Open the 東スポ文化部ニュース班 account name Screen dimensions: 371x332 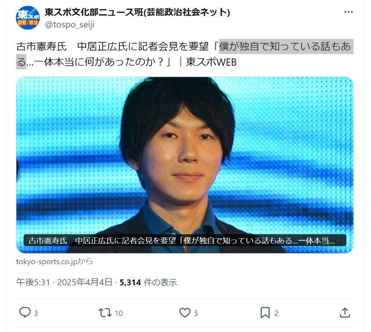coord(137,12)
